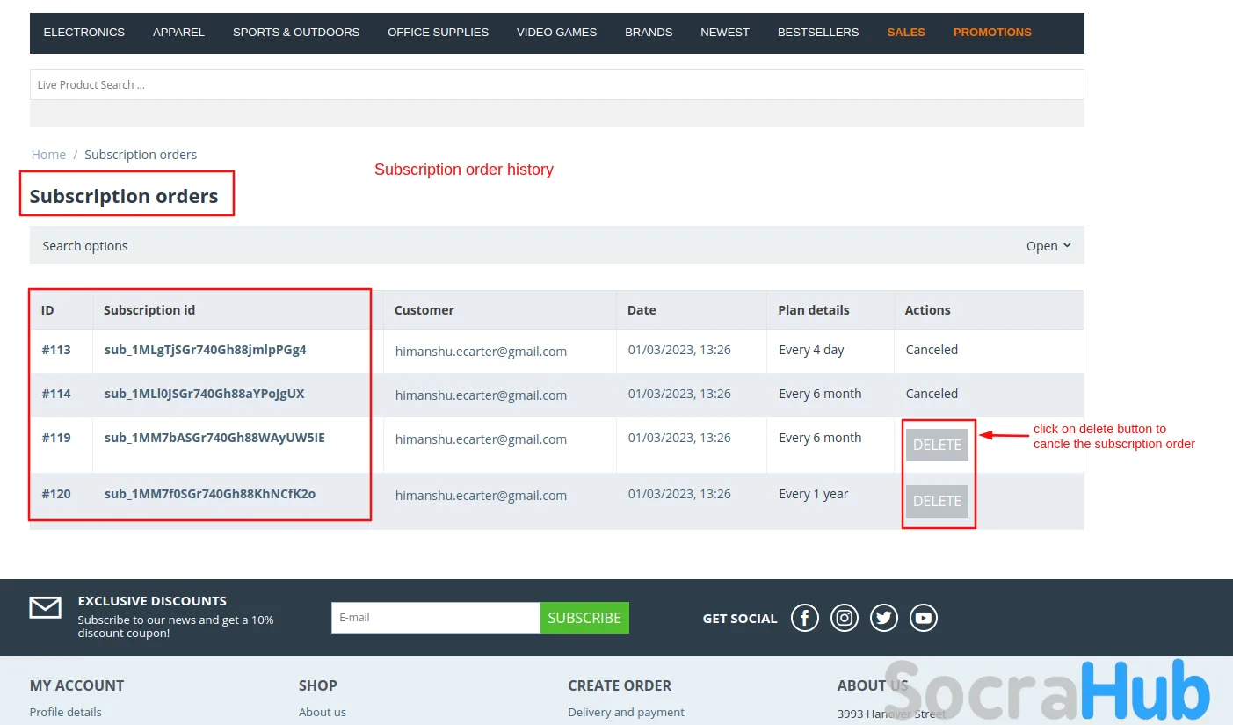This screenshot has height=725, width=1233.
Task: Open the Twitter social icon
Action: coord(884,618)
